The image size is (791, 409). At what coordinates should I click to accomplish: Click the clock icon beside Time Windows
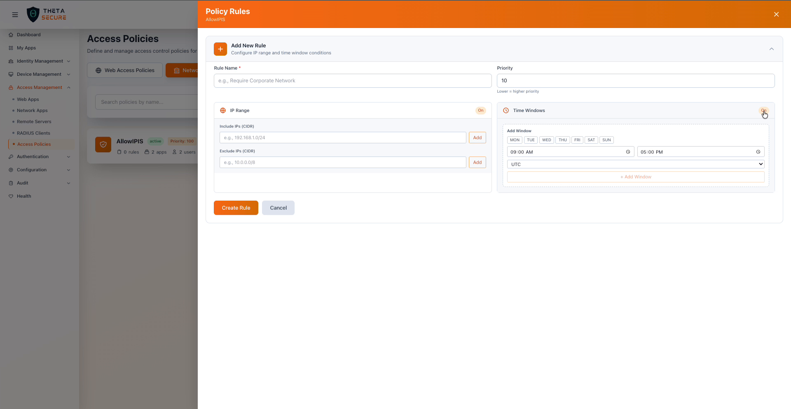click(505, 110)
